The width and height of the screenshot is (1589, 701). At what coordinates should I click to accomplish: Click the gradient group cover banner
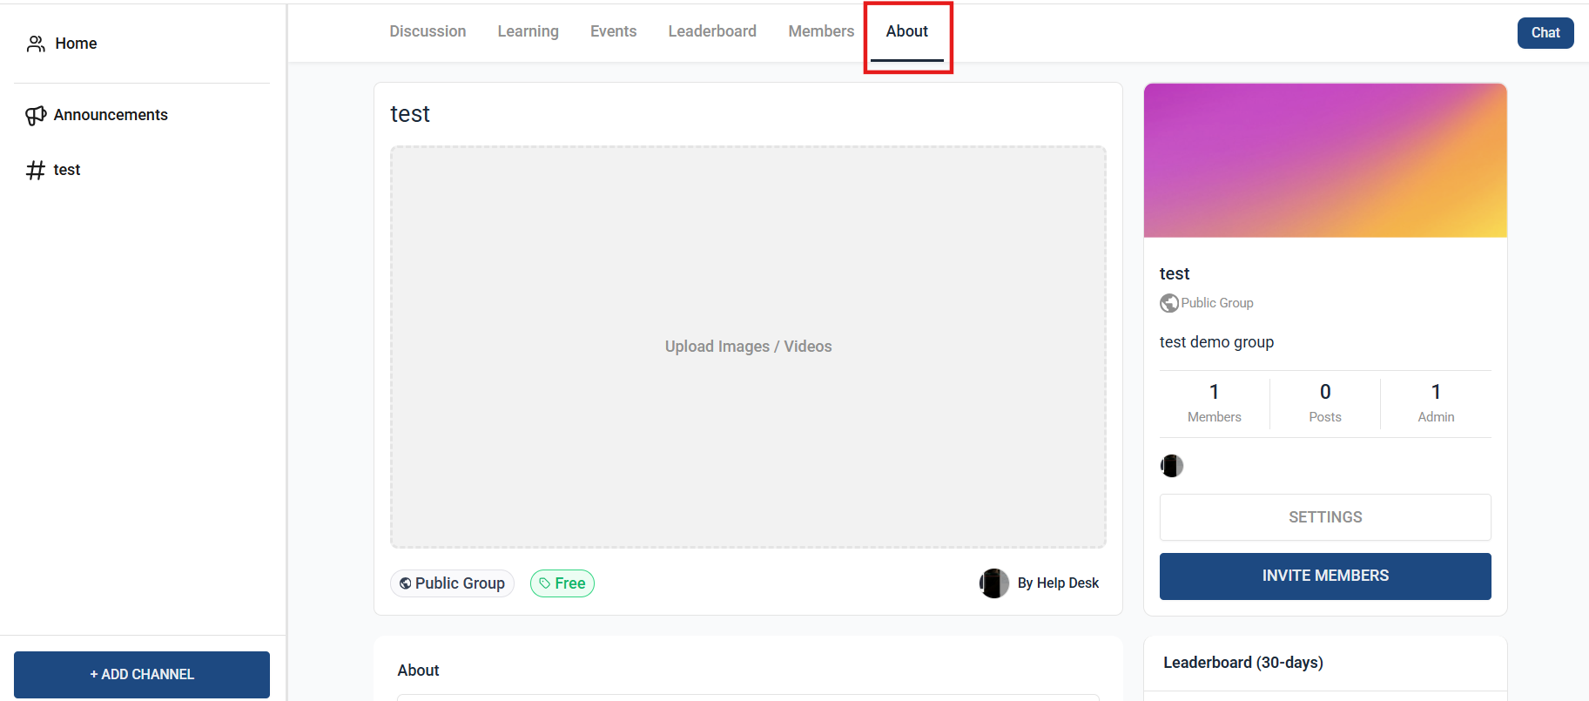1324,160
